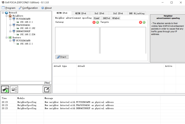Screen dimensions: 185x124
Task: Collapse the Routers tree node
Action: [x=7, y=37]
